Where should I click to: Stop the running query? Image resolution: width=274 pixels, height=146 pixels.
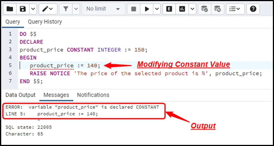[134, 9]
